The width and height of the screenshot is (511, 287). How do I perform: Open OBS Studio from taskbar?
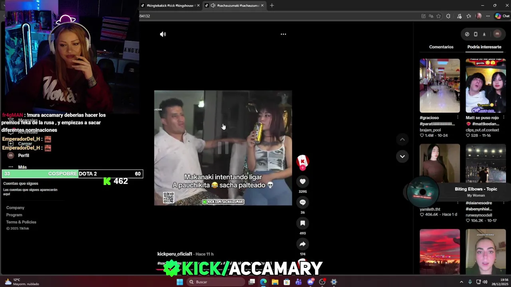pyautogui.click(x=322, y=282)
